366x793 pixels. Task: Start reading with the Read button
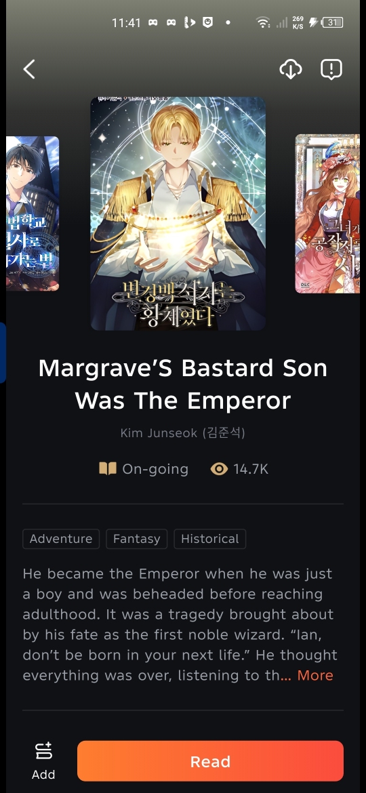(210, 761)
